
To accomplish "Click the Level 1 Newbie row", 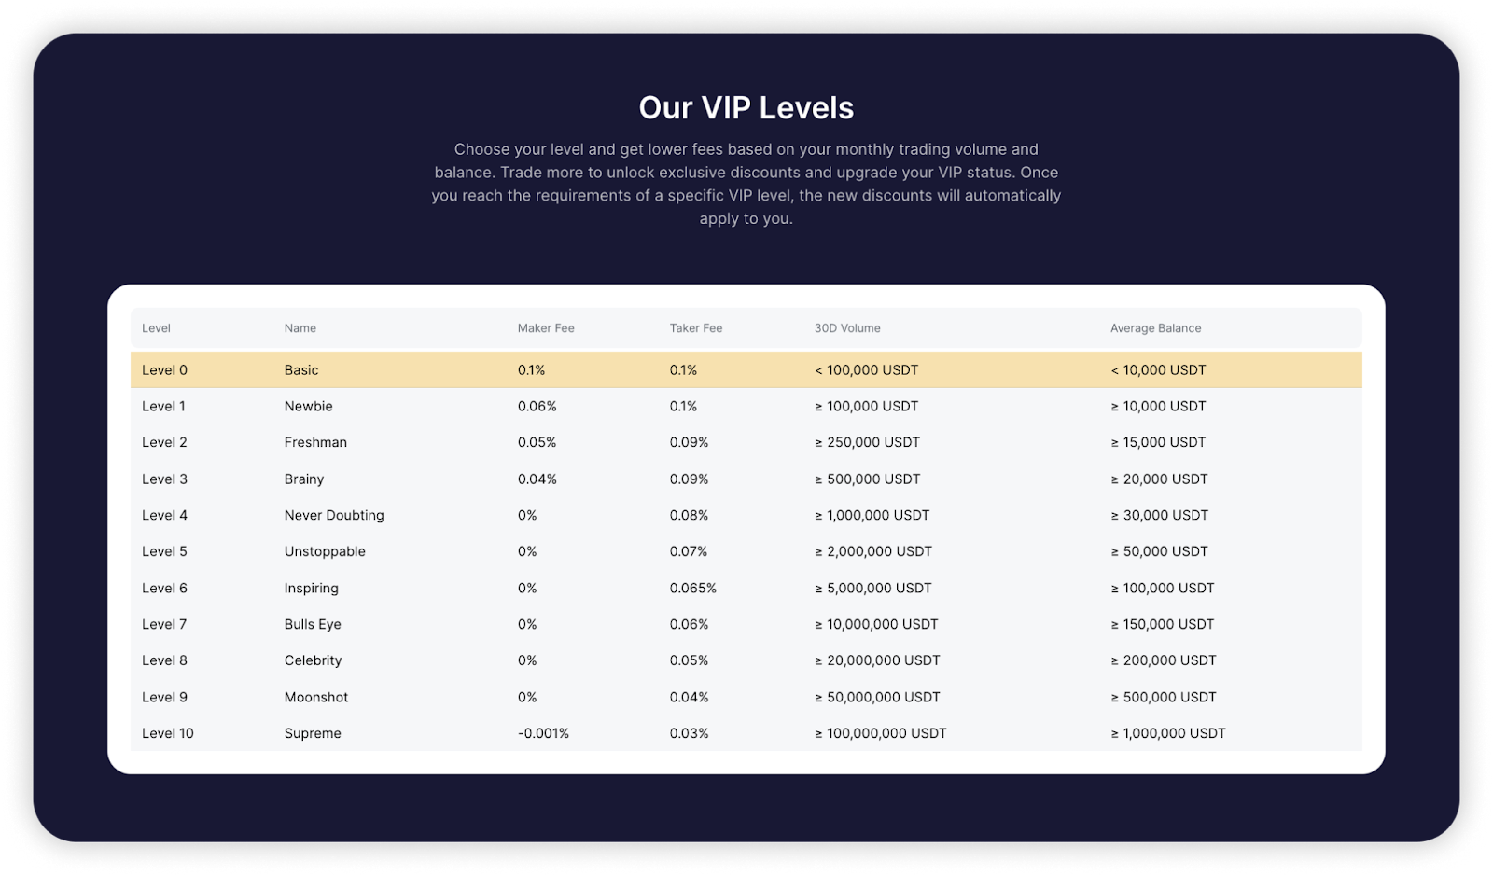I will coord(746,406).
